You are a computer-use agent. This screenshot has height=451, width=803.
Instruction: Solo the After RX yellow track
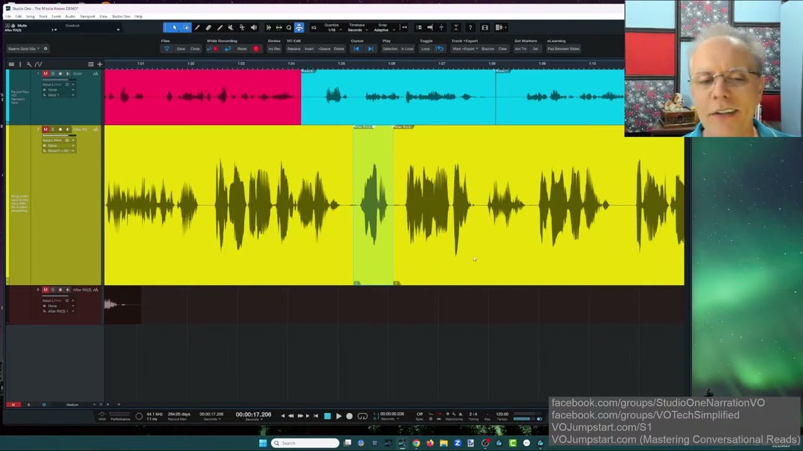point(53,130)
